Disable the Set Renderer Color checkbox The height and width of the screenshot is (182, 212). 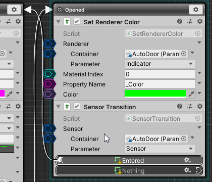(x=77, y=22)
